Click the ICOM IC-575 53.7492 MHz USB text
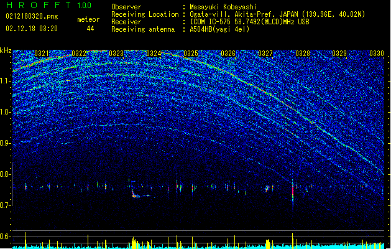The image size is (391, 249). (x=249, y=22)
